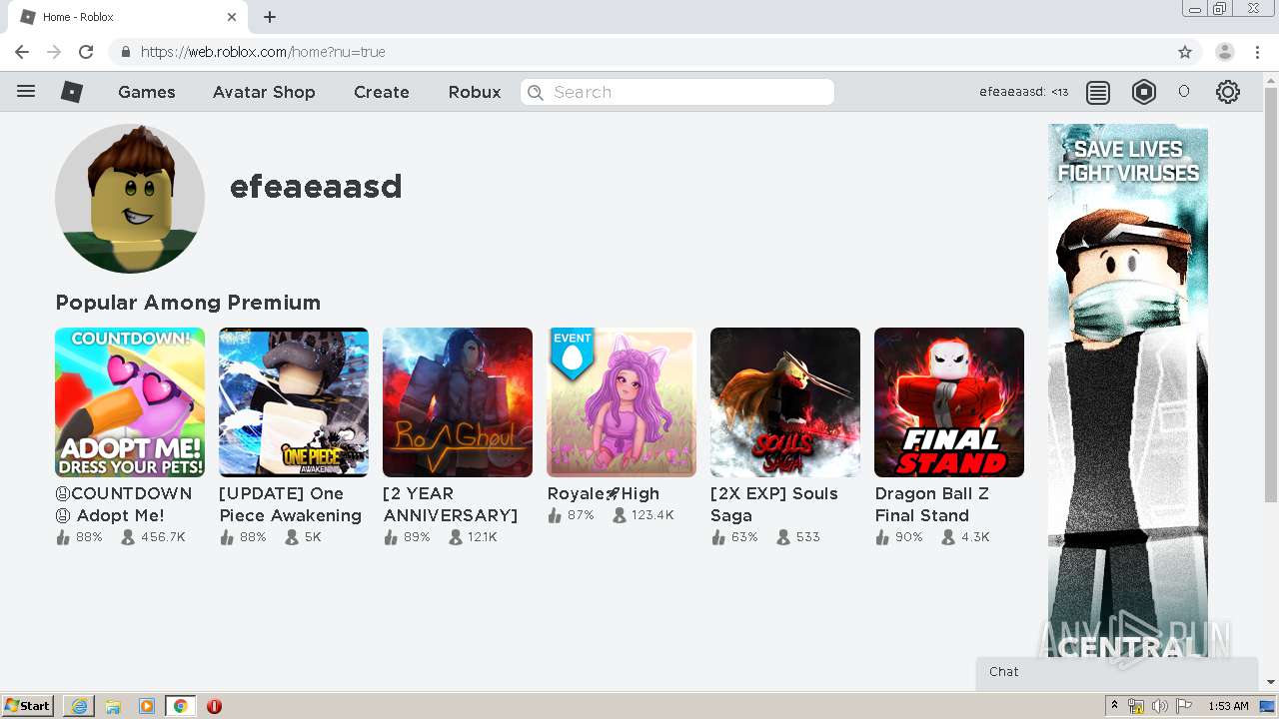Open the One Piece Awakening thumbnail
Image resolution: width=1279 pixels, height=719 pixels.
pos(294,402)
